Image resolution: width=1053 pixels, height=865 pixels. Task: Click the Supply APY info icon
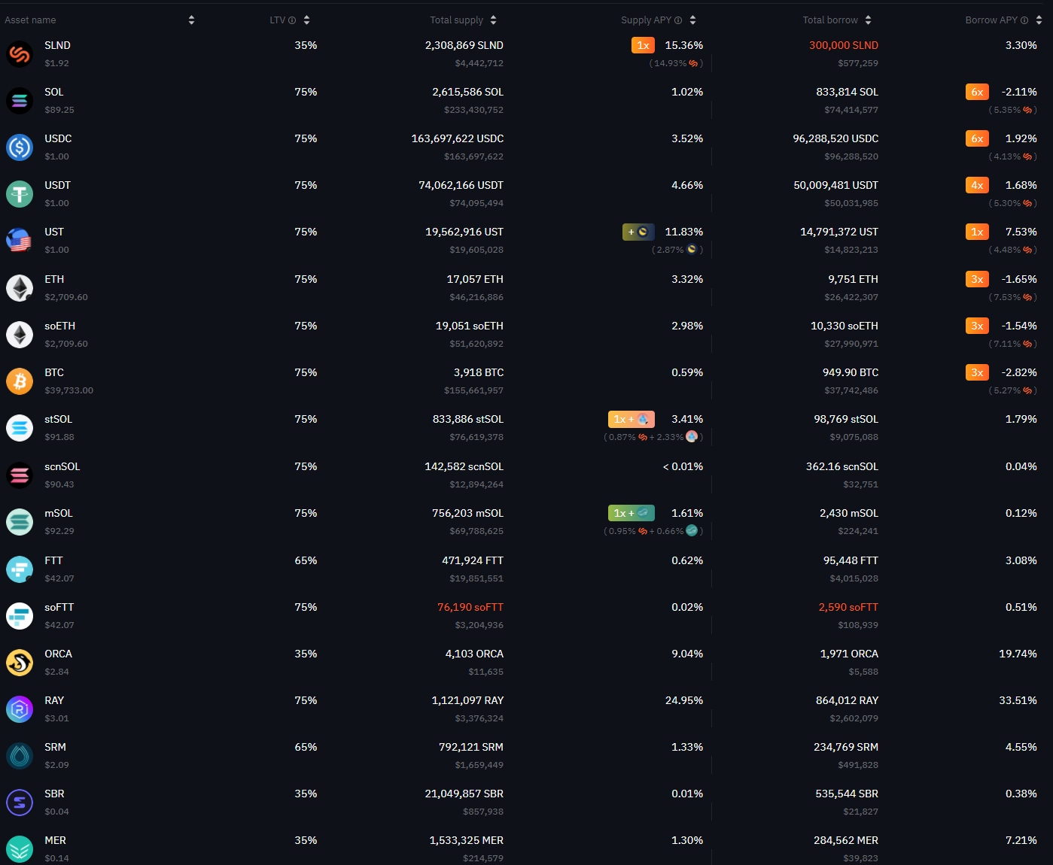point(678,20)
